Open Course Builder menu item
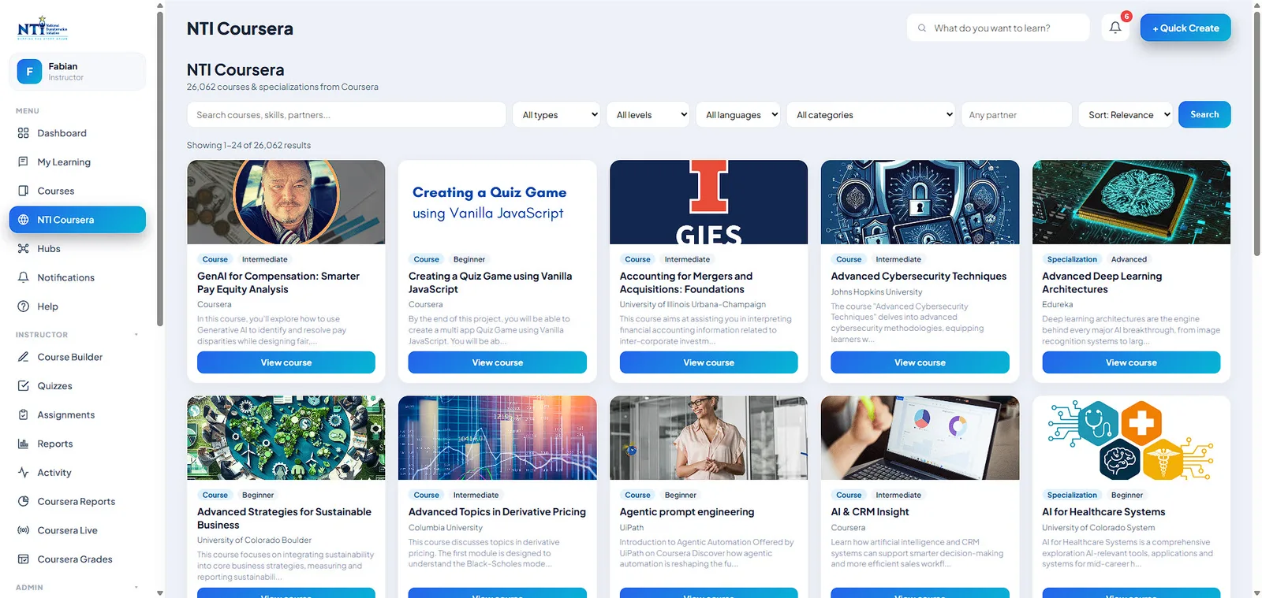 77,357
